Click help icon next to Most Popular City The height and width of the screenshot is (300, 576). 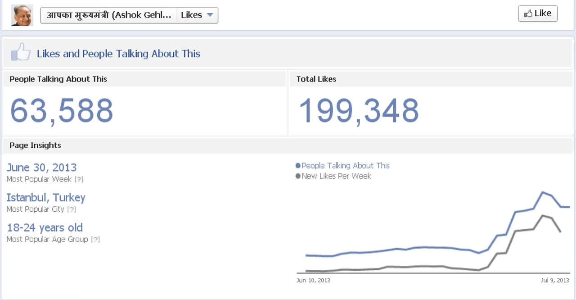click(x=72, y=209)
